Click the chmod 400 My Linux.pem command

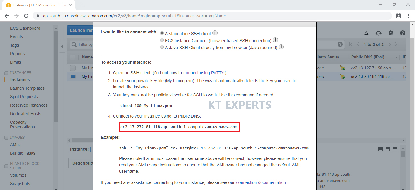[146, 106]
